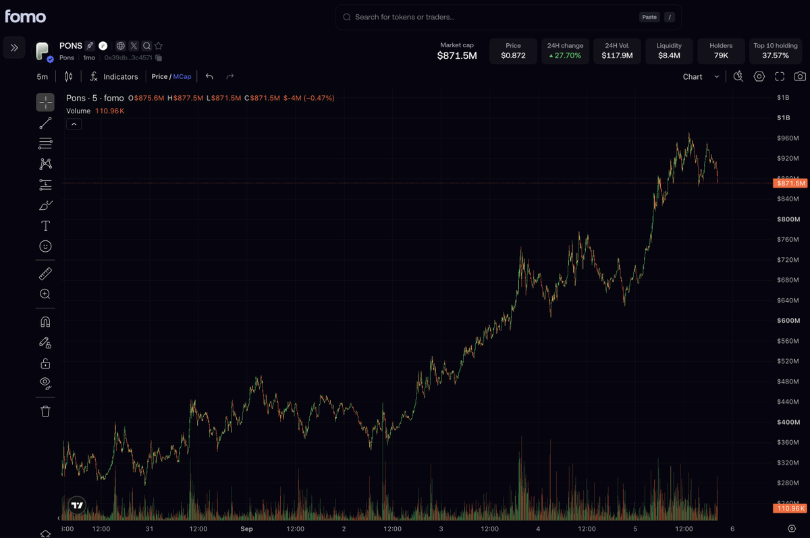
Task: Toggle hide all drawings eye icon
Action: [x=45, y=383]
